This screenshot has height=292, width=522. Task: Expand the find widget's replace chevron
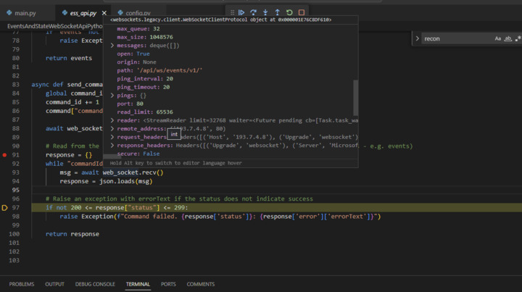click(417, 38)
